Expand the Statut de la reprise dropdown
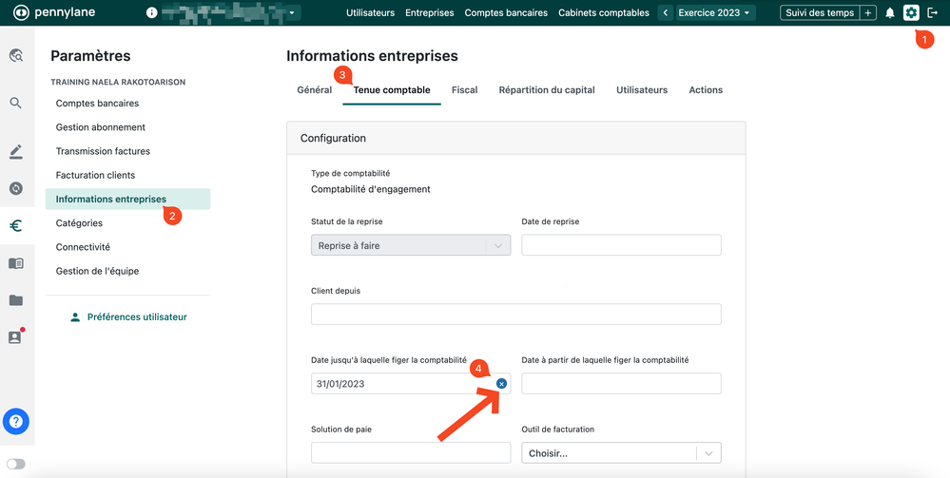 pyautogui.click(x=410, y=245)
